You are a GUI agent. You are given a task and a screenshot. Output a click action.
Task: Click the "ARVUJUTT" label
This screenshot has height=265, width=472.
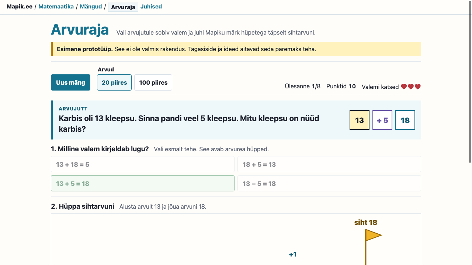coord(73,109)
